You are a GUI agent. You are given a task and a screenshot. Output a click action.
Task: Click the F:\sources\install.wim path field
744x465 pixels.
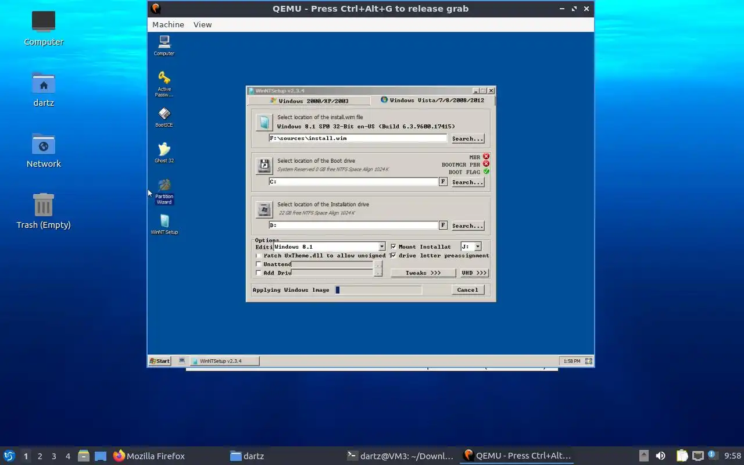coord(357,138)
